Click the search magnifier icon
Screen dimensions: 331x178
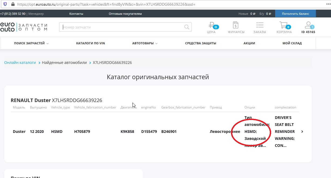pos(187,27)
